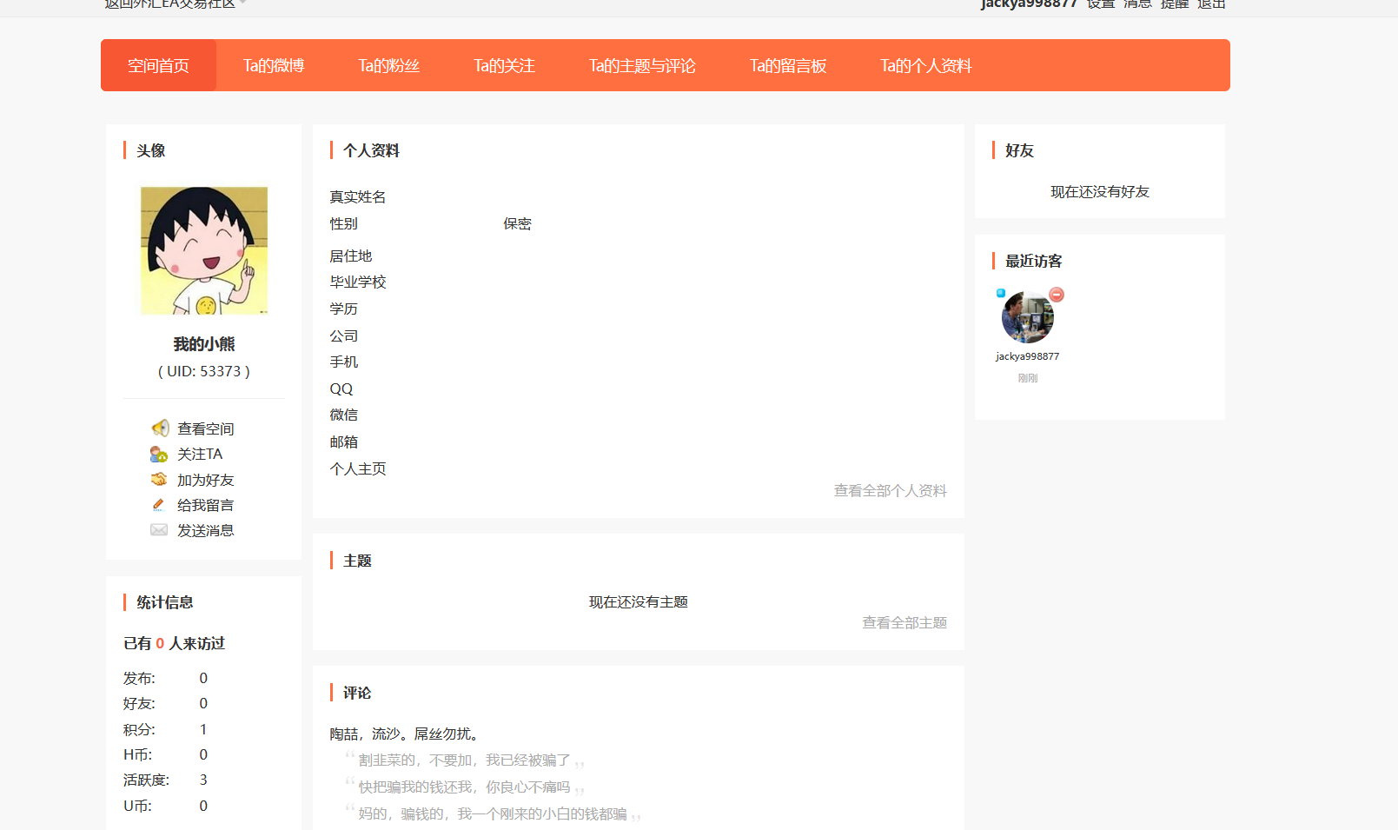This screenshot has width=1398, height=830.
Task: Click 关注TA to follow this user
Action: tap(200, 455)
